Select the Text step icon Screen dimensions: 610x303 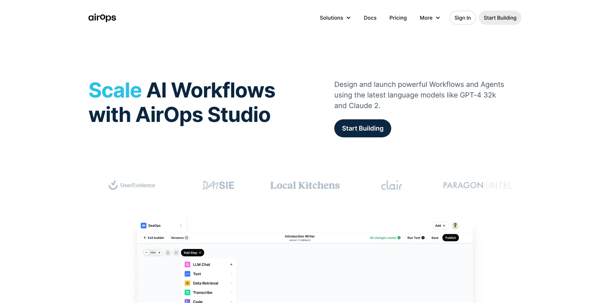pyautogui.click(x=187, y=273)
